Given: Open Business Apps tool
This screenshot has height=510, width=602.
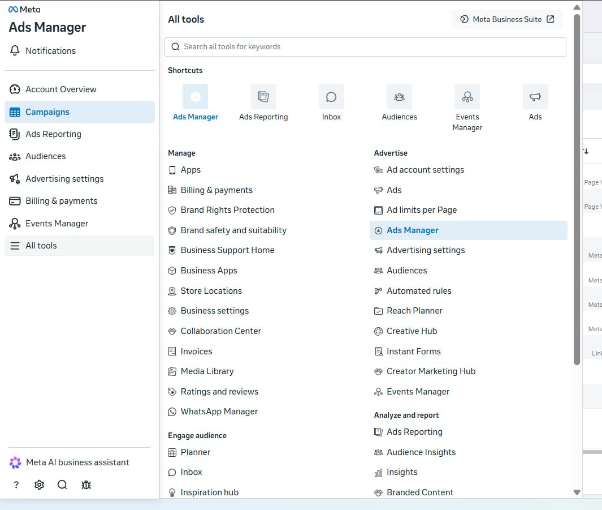Looking at the screenshot, I should (x=203, y=271).
